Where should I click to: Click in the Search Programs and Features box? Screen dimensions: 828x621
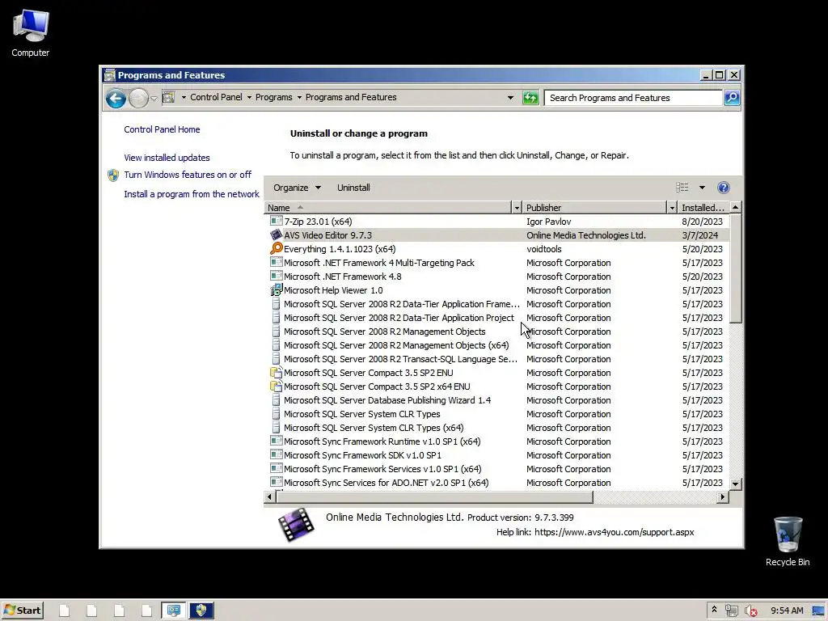tap(632, 98)
